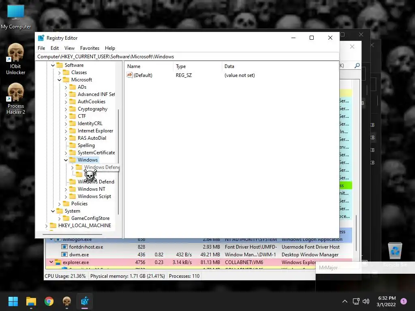The width and height of the screenshot is (415, 311).
Task: Collapse the System key
Action: point(53,211)
